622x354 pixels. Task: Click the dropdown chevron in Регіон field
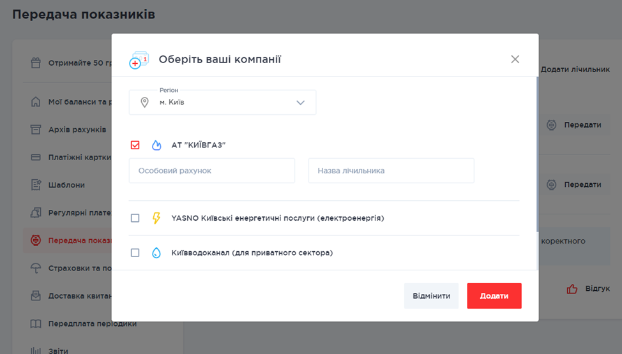[x=300, y=103]
